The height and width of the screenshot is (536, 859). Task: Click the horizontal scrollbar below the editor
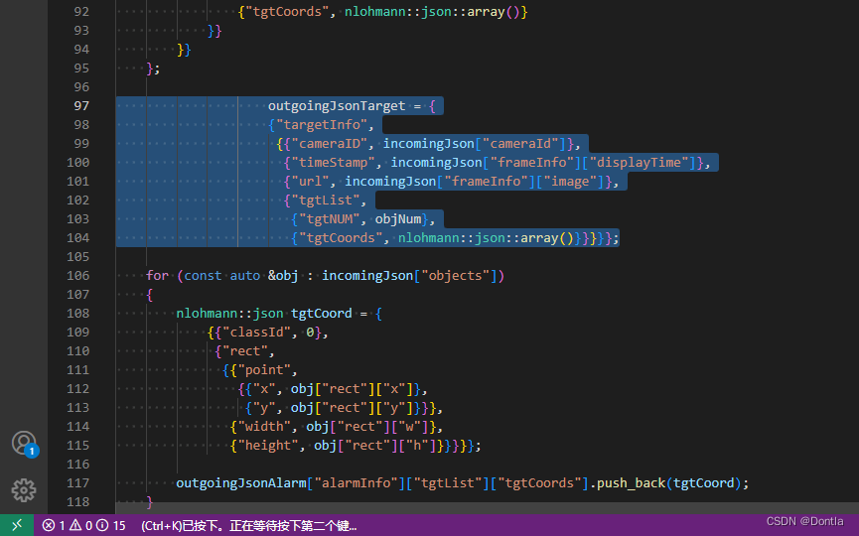487,508
